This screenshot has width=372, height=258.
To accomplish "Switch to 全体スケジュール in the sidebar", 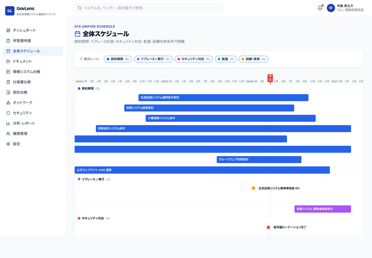I will 26,51.
